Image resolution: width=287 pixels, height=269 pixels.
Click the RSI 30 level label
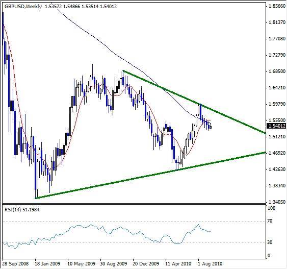click(x=270, y=242)
